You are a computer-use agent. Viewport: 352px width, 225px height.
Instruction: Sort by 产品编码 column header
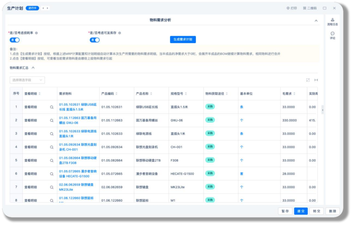[109, 94]
